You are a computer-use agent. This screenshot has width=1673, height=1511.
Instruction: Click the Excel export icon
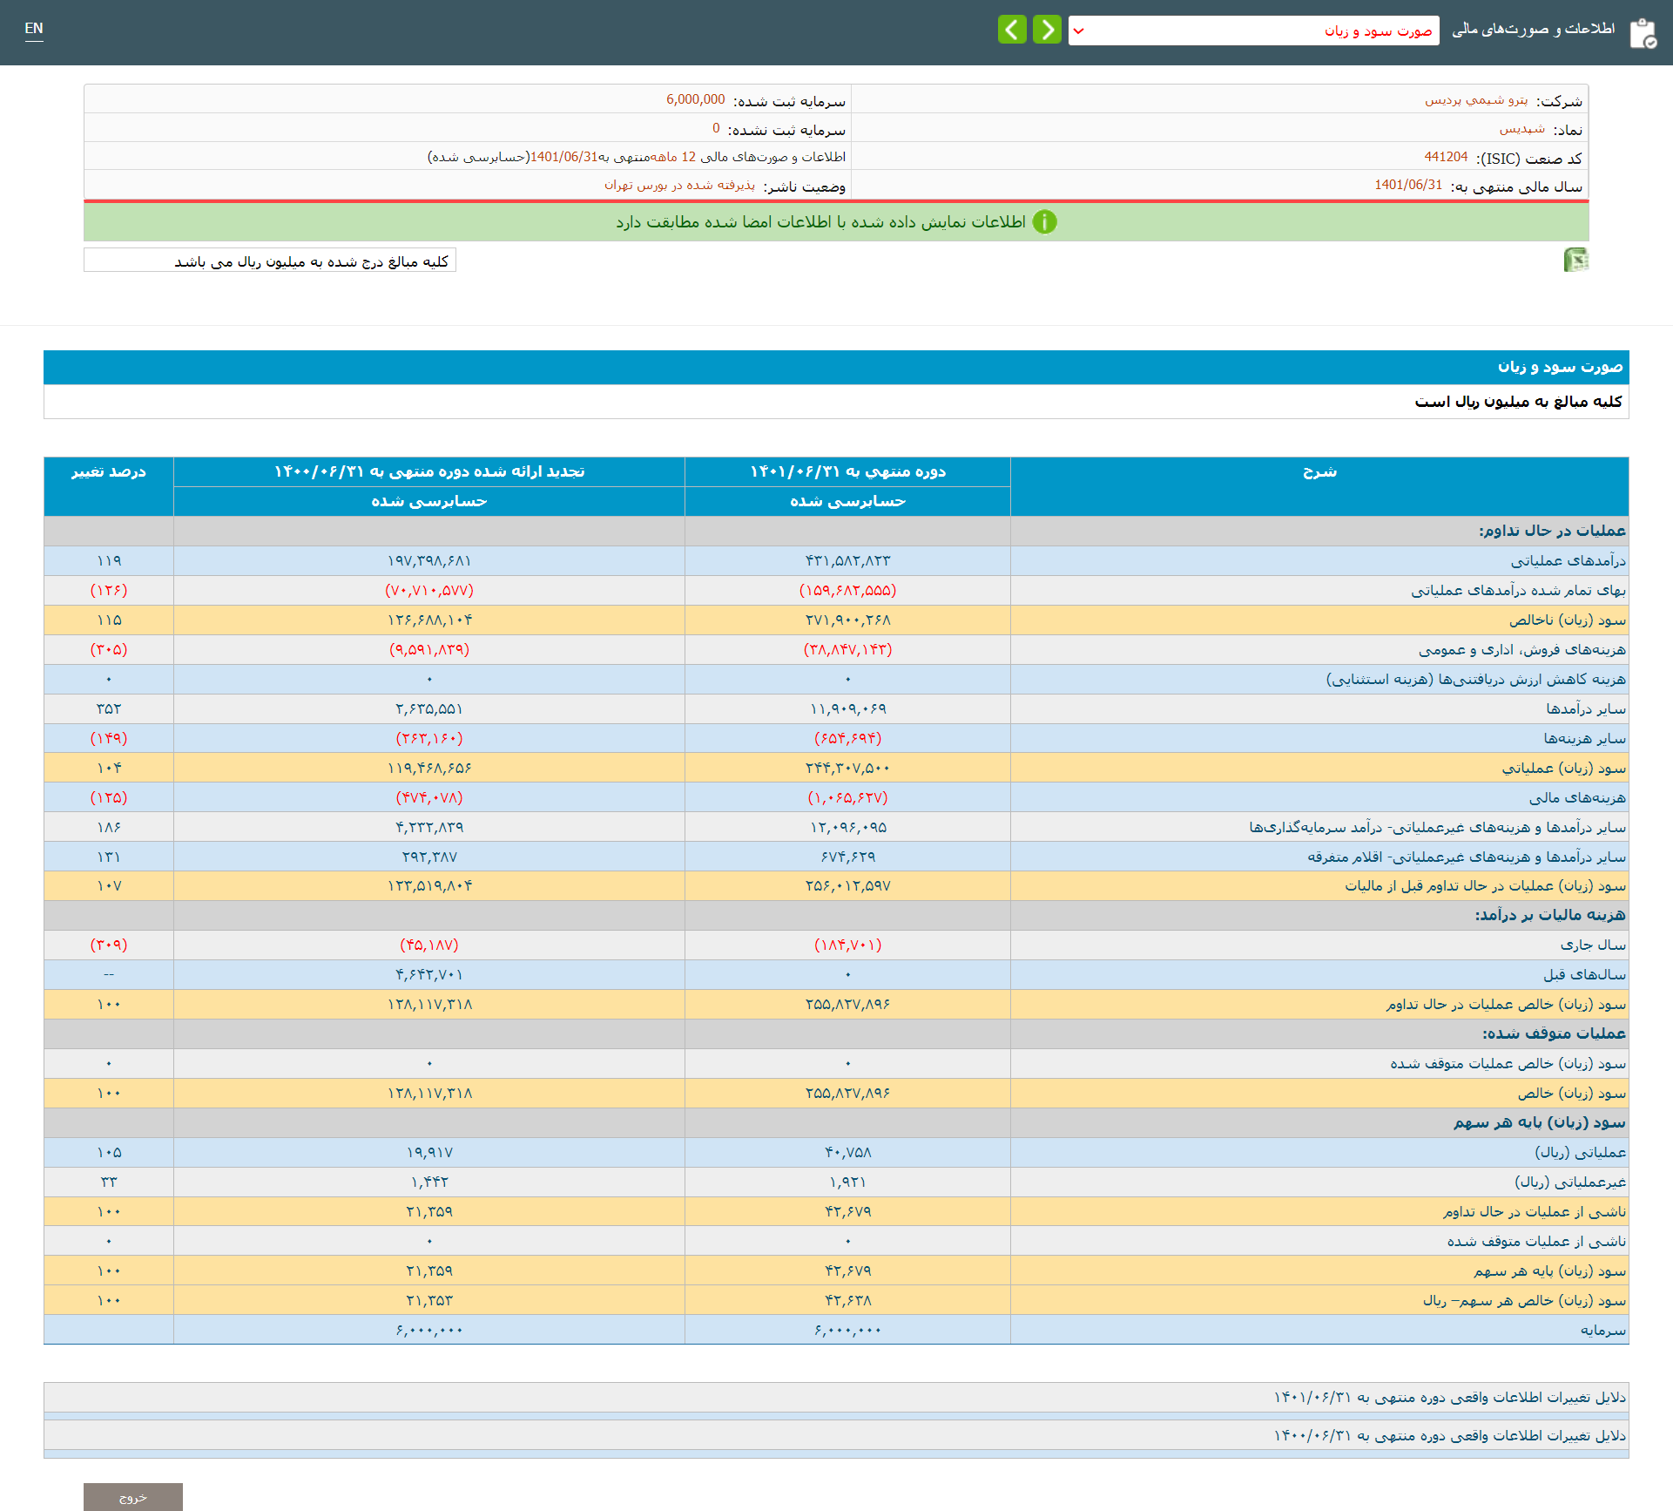point(1575,260)
